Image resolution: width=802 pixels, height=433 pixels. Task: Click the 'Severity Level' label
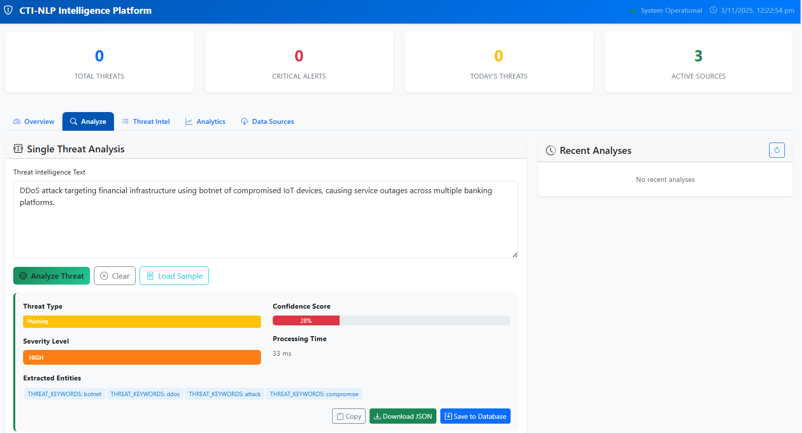coord(46,341)
